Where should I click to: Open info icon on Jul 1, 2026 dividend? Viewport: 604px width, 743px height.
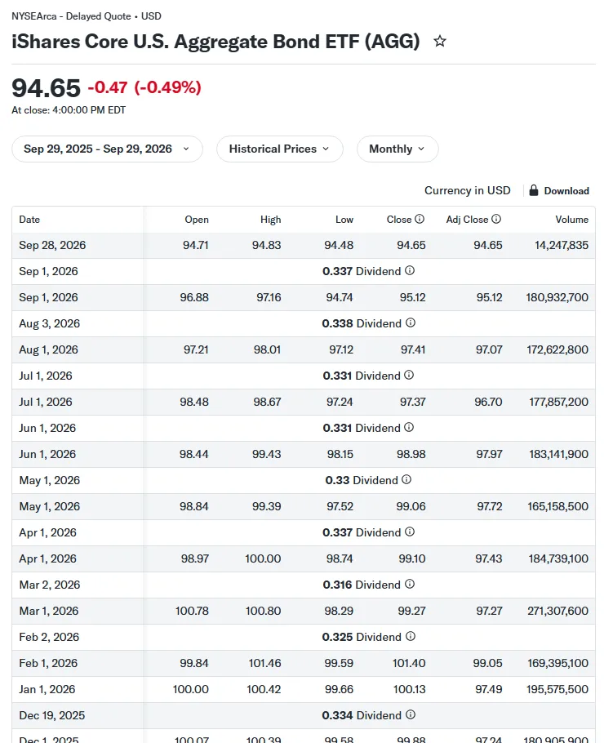click(x=409, y=376)
